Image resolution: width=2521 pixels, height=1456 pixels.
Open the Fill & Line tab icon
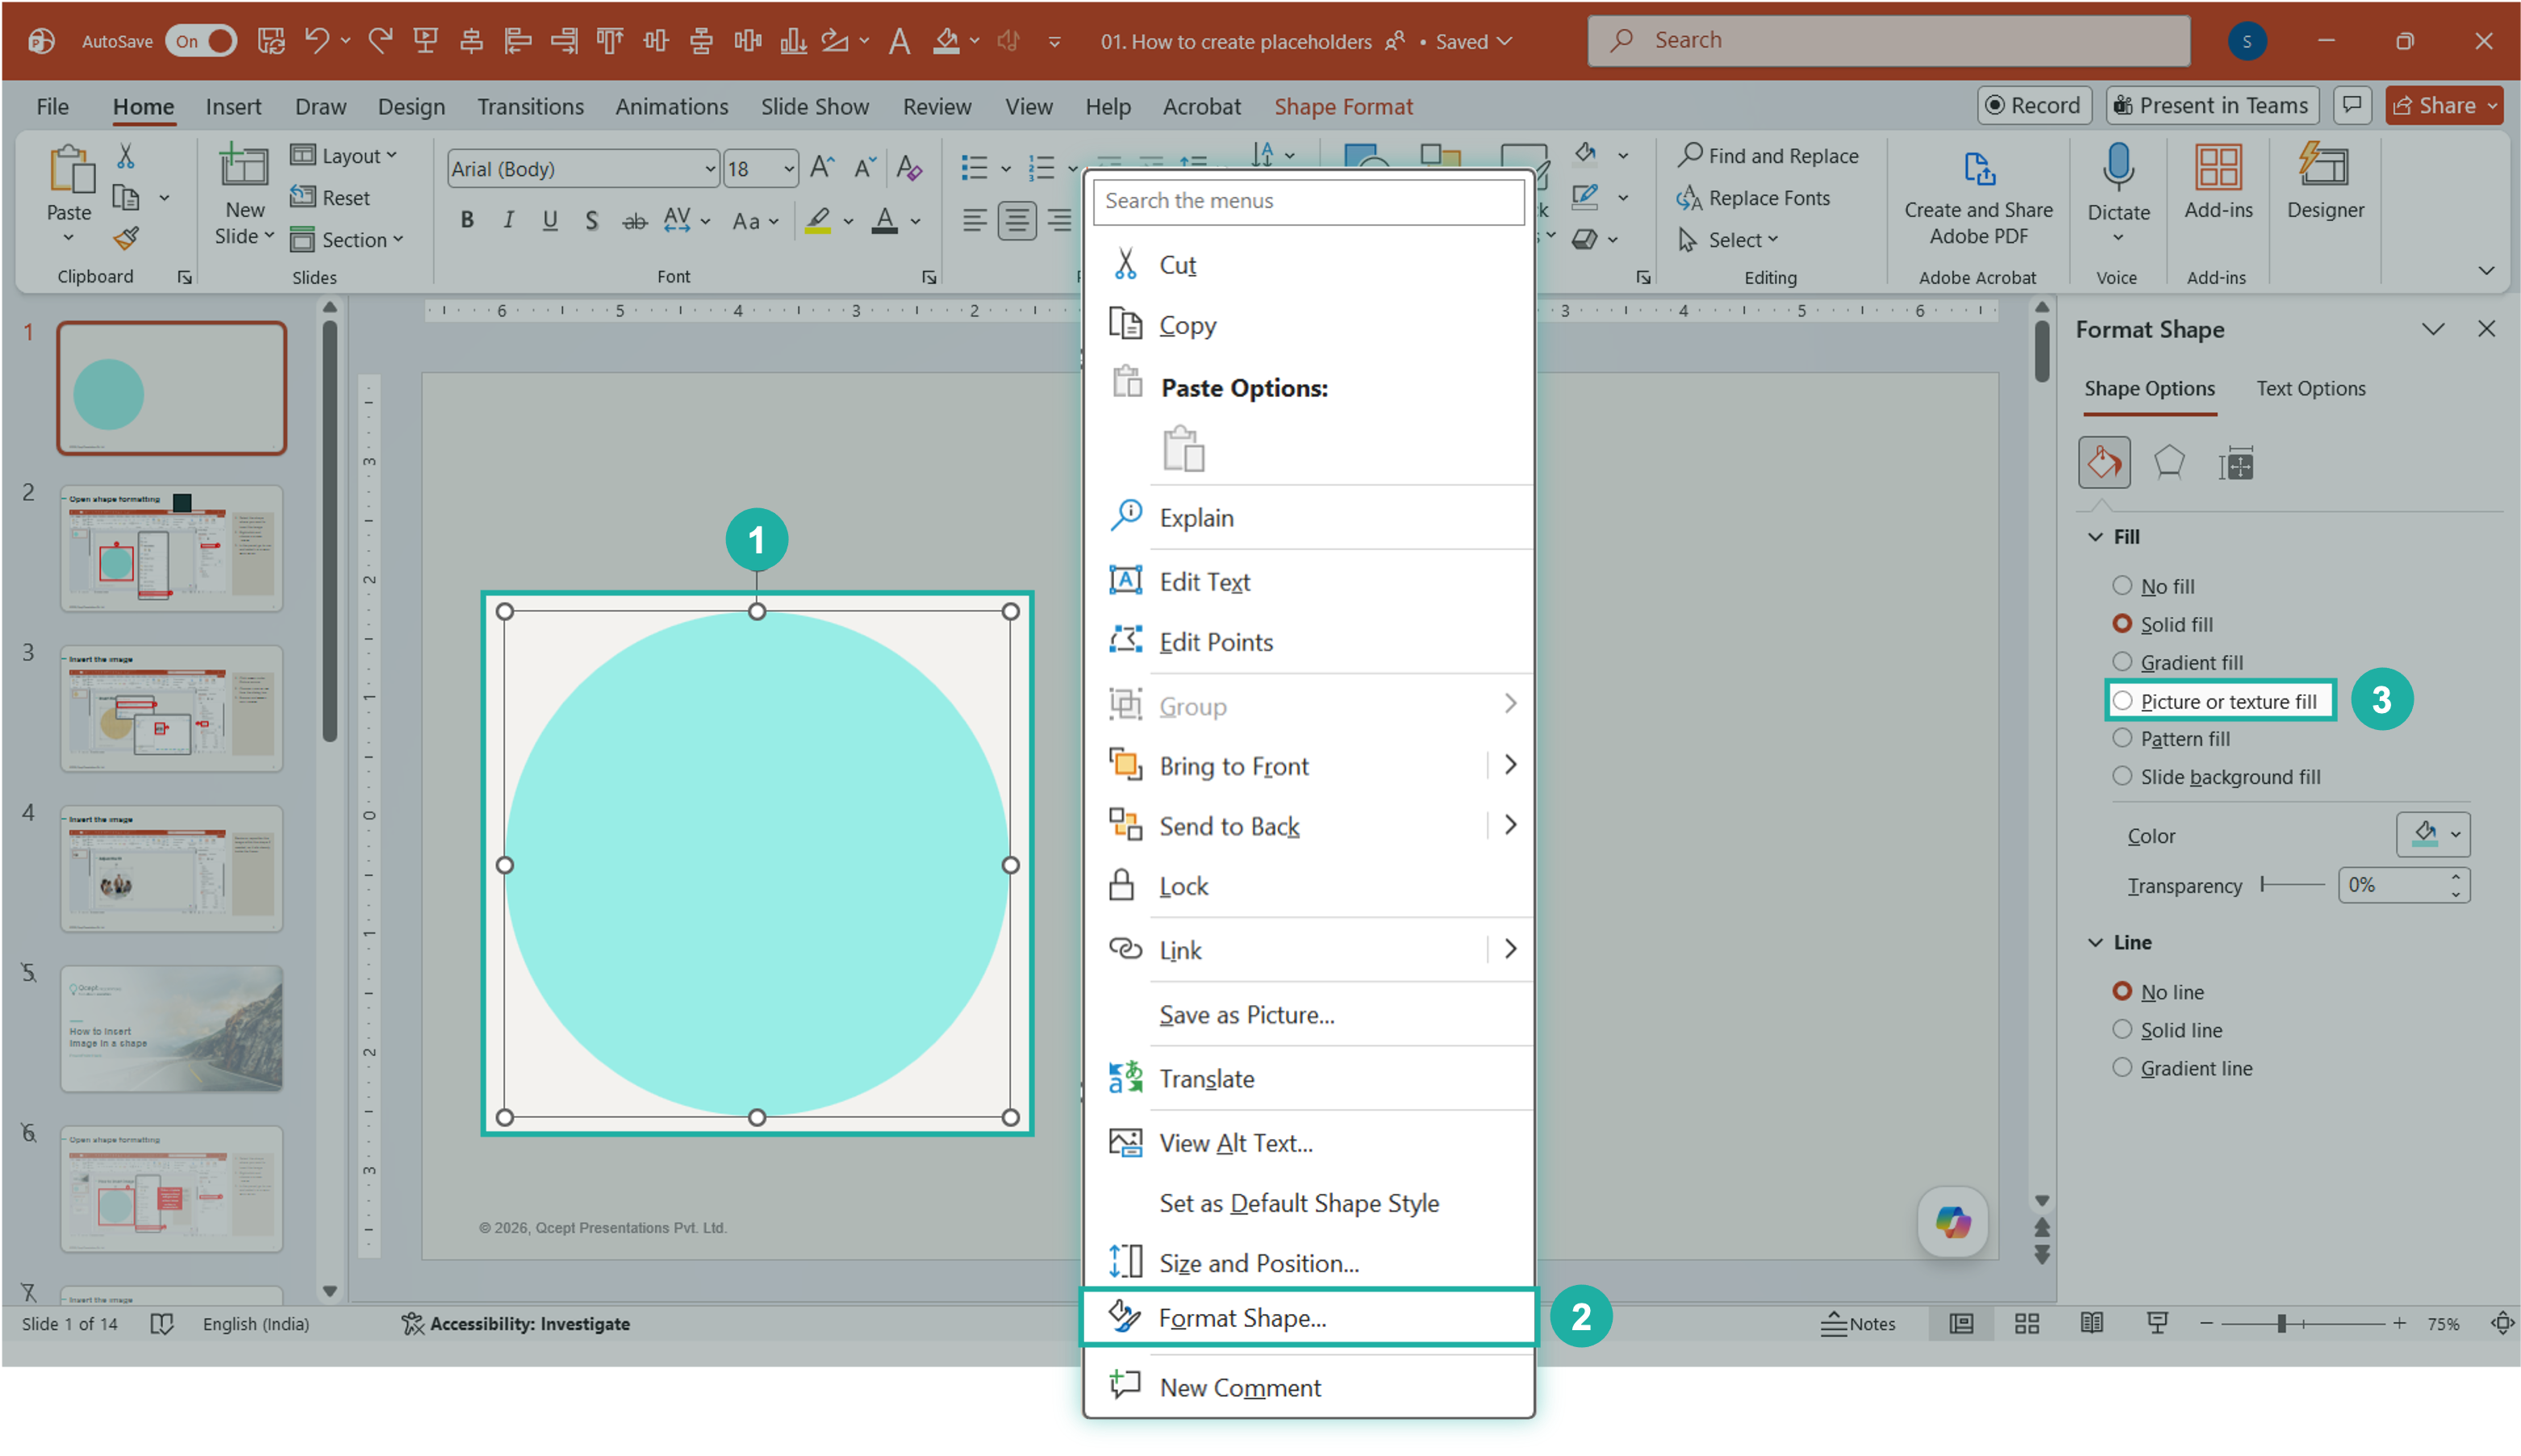pyautogui.click(x=2103, y=462)
